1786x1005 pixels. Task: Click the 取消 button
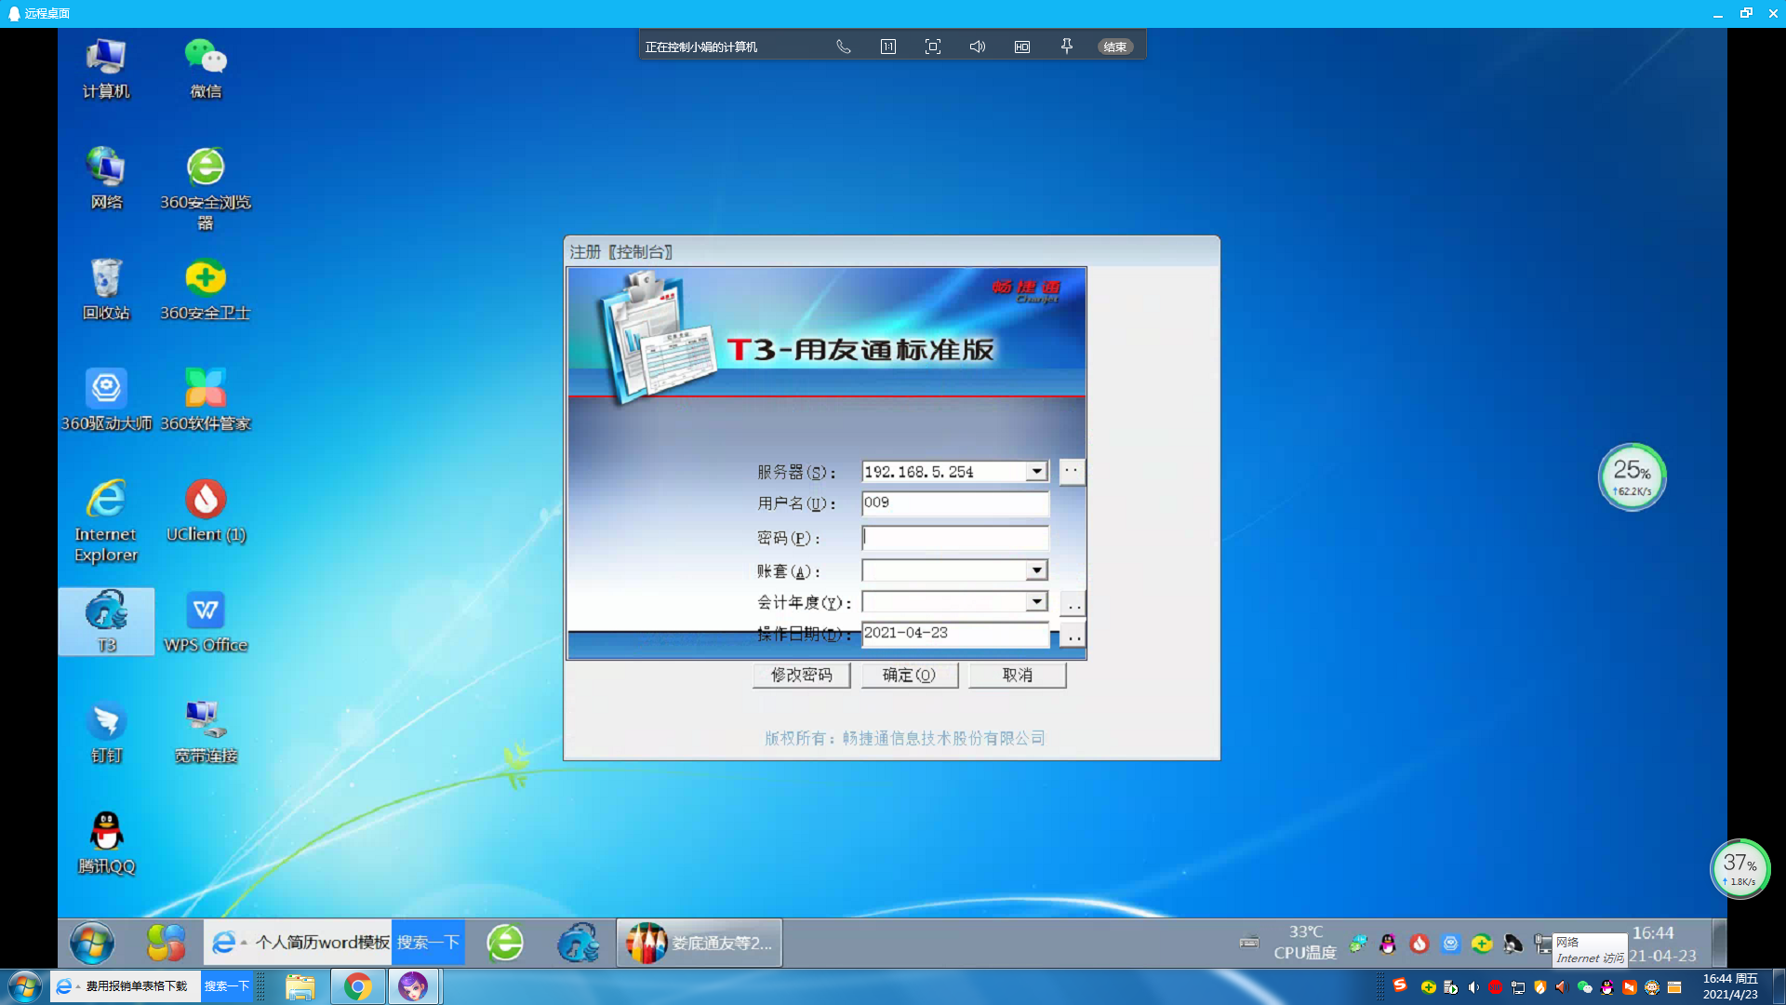[x=1017, y=675]
